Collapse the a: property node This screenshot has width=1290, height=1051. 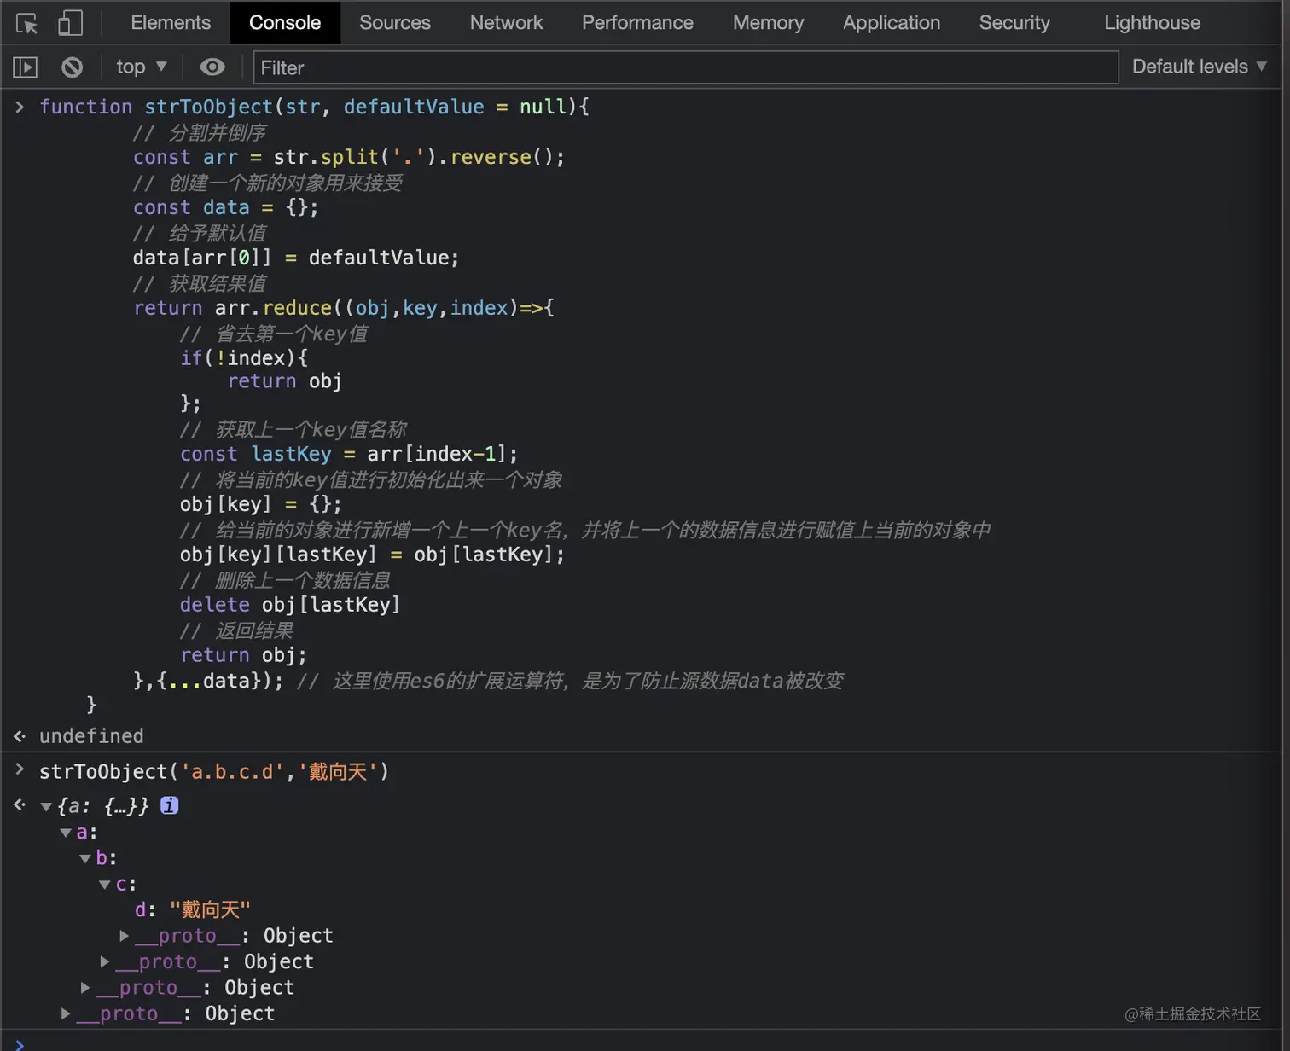(x=66, y=833)
